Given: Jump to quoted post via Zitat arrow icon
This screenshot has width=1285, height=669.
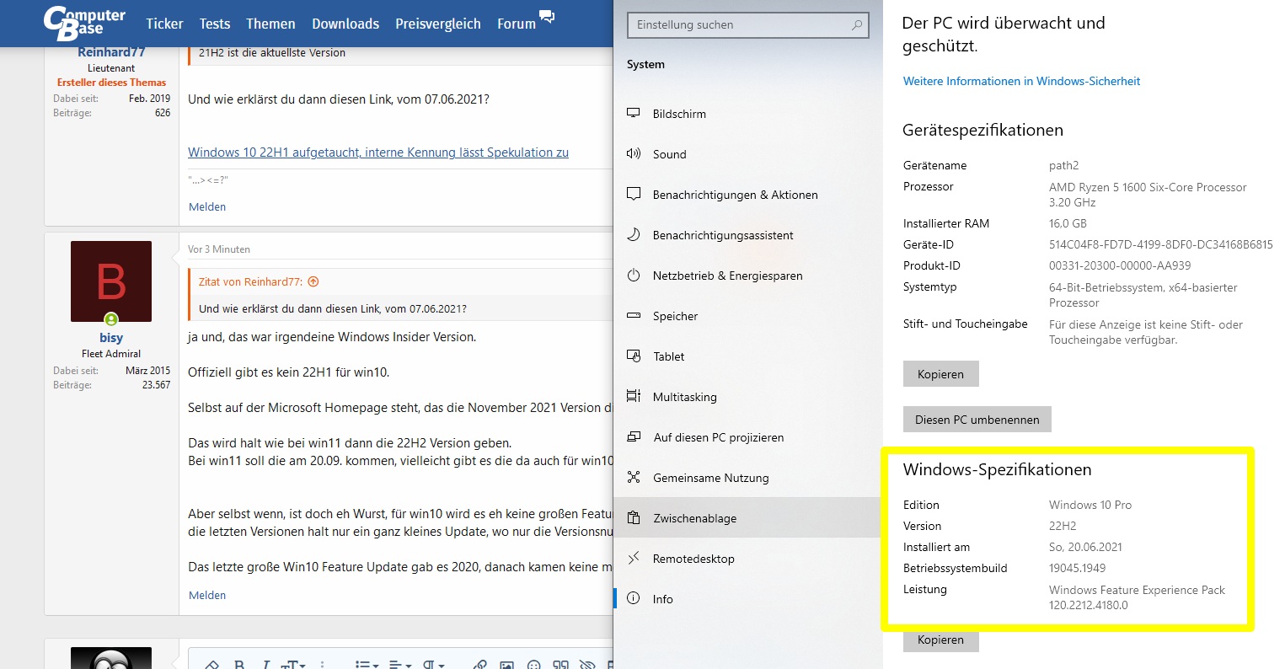Looking at the screenshot, I should tap(313, 281).
